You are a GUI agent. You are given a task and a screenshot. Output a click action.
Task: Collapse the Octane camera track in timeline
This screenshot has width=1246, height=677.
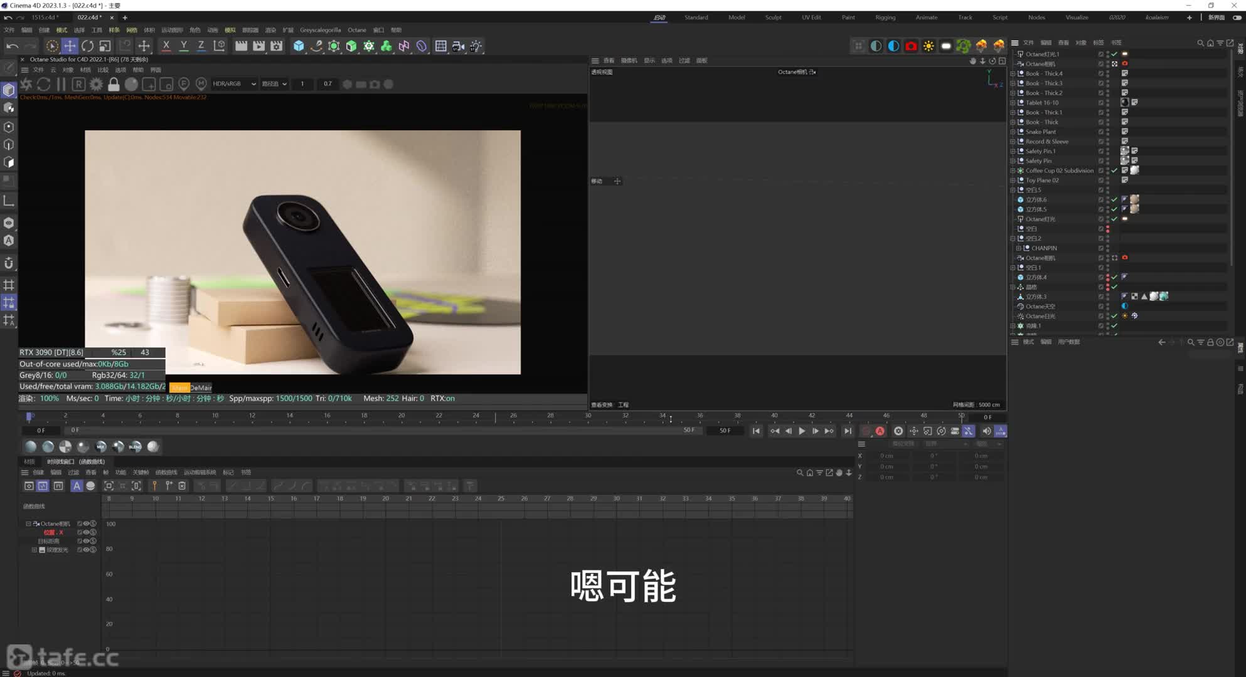[28, 523]
